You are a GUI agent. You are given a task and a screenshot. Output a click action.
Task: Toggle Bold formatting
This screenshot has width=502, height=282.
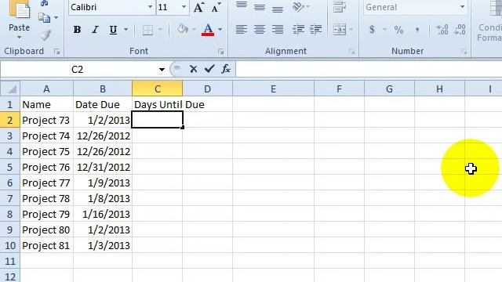click(77, 30)
